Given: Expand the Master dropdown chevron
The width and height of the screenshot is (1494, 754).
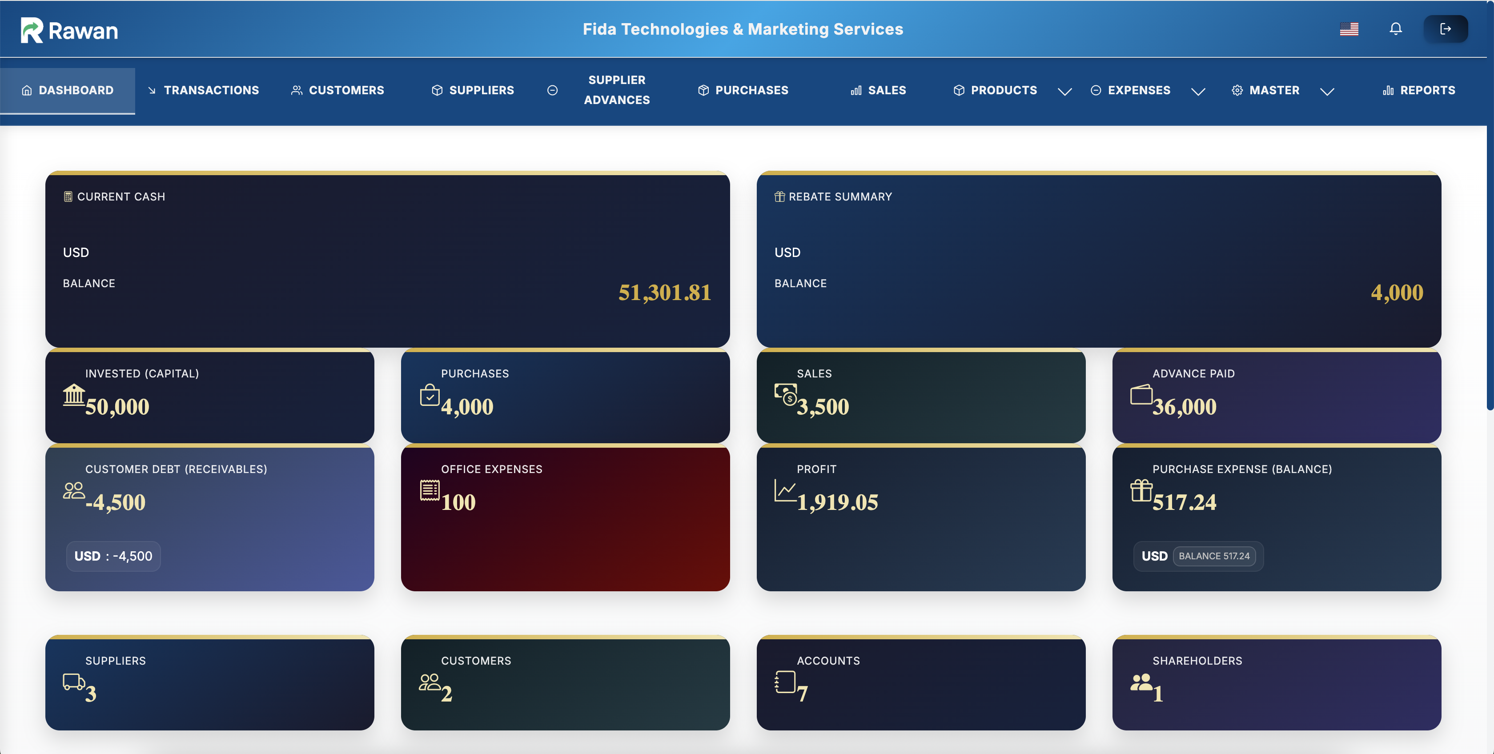Looking at the screenshot, I should pos(1328,91).
